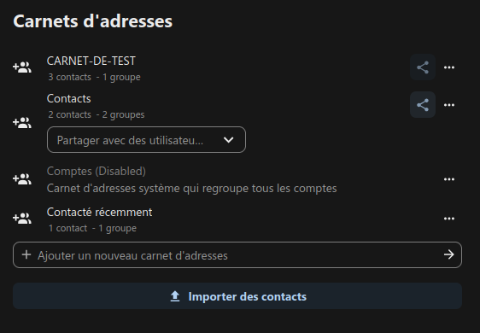Click the contacts icon beside Contacté récemment

(x=22, y=219)
